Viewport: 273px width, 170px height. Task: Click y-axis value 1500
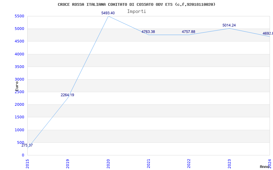[19, 117]
